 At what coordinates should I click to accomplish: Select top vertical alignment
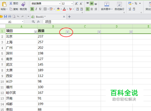click(x=88, y=3)
